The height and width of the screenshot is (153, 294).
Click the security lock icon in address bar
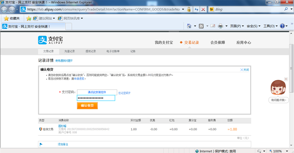click(x=189, y=9)
